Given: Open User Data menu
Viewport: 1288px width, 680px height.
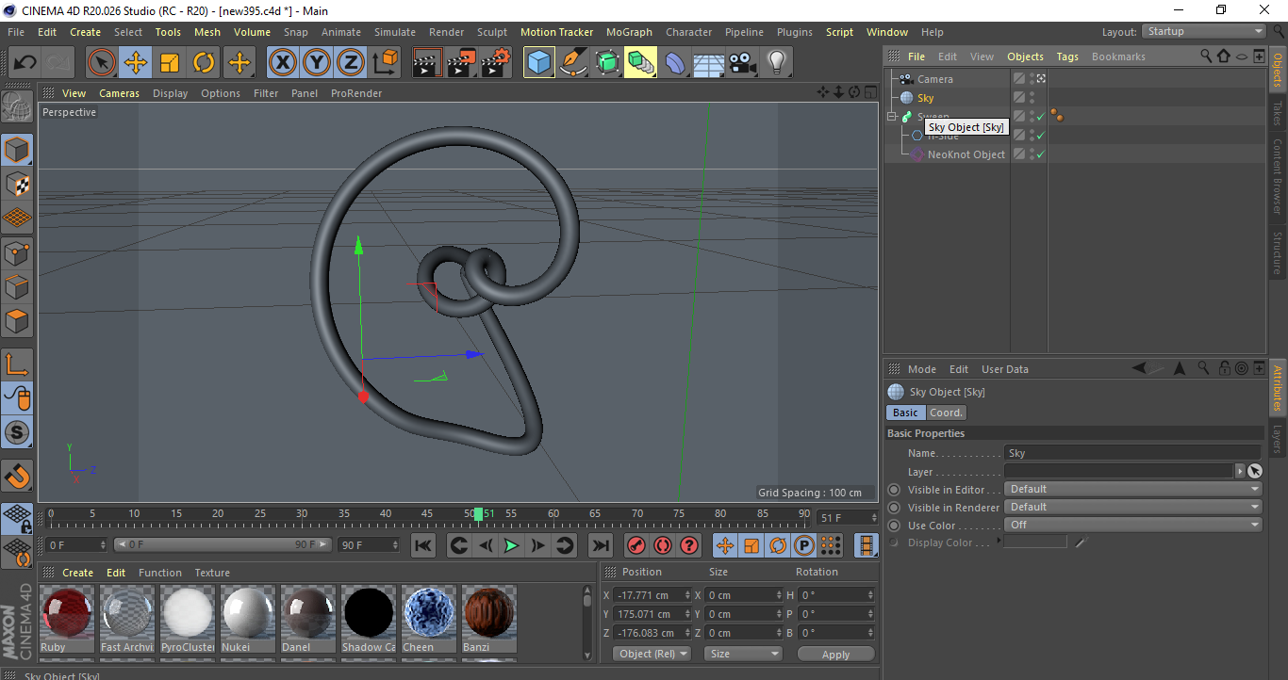Looking at the screenshot, I should [x=1005, y=369].
